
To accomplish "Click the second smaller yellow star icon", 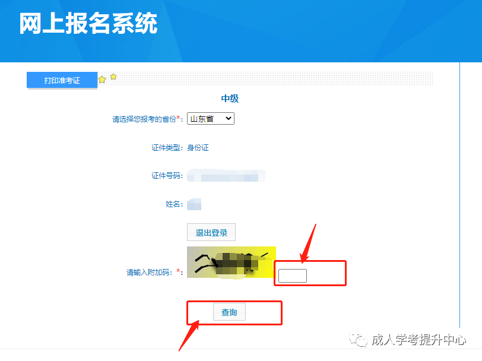I will tap(113, 77).
